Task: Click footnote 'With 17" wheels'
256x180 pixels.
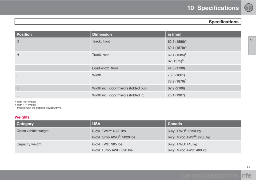Action: [x=26, y=105]
